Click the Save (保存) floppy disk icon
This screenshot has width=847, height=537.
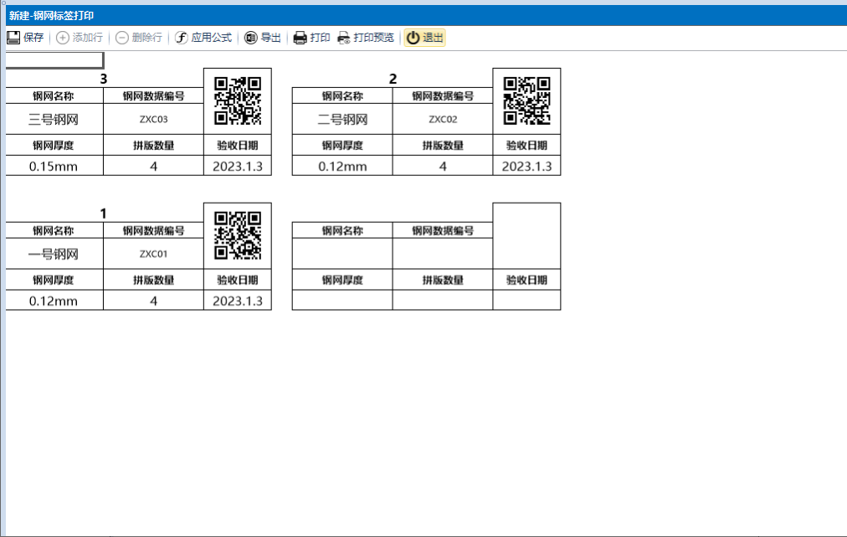13,38
